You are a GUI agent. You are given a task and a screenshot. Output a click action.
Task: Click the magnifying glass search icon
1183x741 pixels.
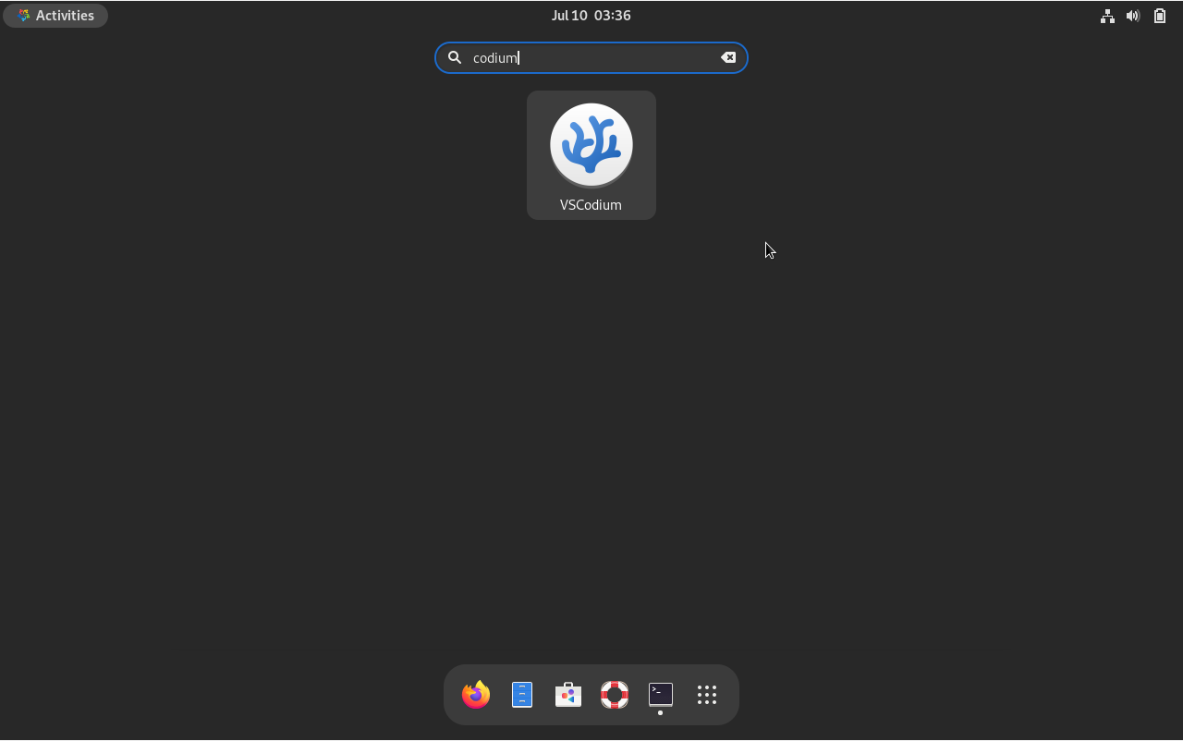click(455, 57)
